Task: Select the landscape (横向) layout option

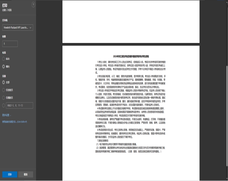Action: (4, 66)
